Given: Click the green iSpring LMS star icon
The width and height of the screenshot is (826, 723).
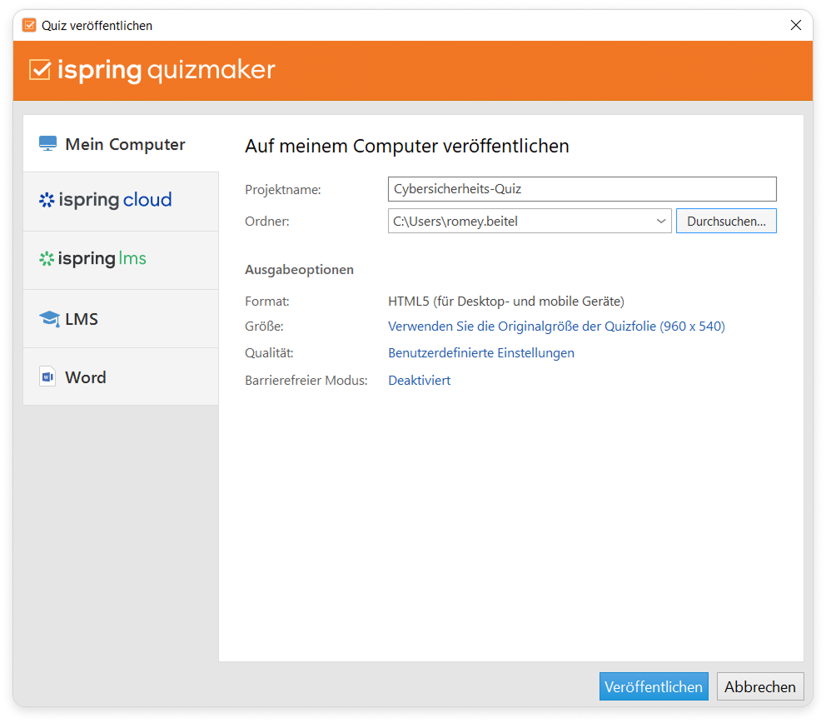Looking at the screenshot, I should click(47, 259).
